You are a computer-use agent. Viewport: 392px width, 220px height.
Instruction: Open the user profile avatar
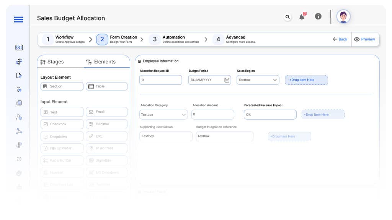[343, 17]
